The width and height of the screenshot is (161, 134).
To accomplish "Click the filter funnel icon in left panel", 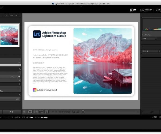I will [x=19, y=77].
